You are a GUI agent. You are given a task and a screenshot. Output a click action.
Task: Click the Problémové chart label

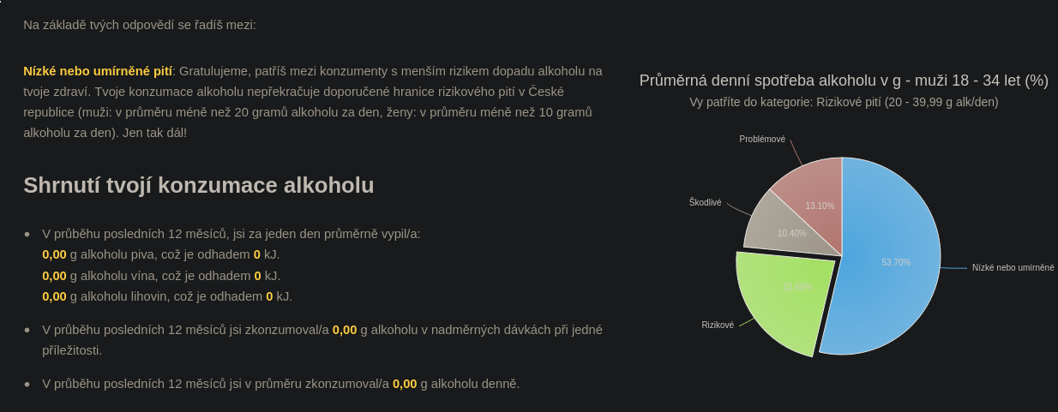[x=762, y=139]
